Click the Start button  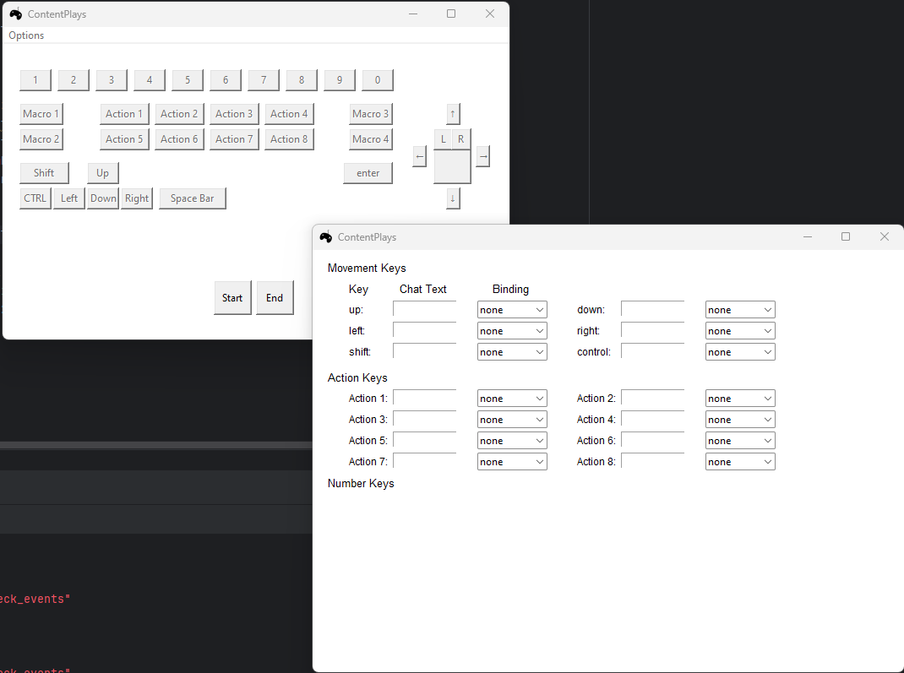(x=232, y=298)
